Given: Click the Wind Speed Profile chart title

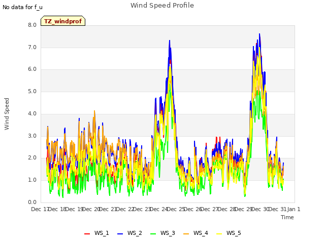Looking at the screenshot, I should coord(162,6).
